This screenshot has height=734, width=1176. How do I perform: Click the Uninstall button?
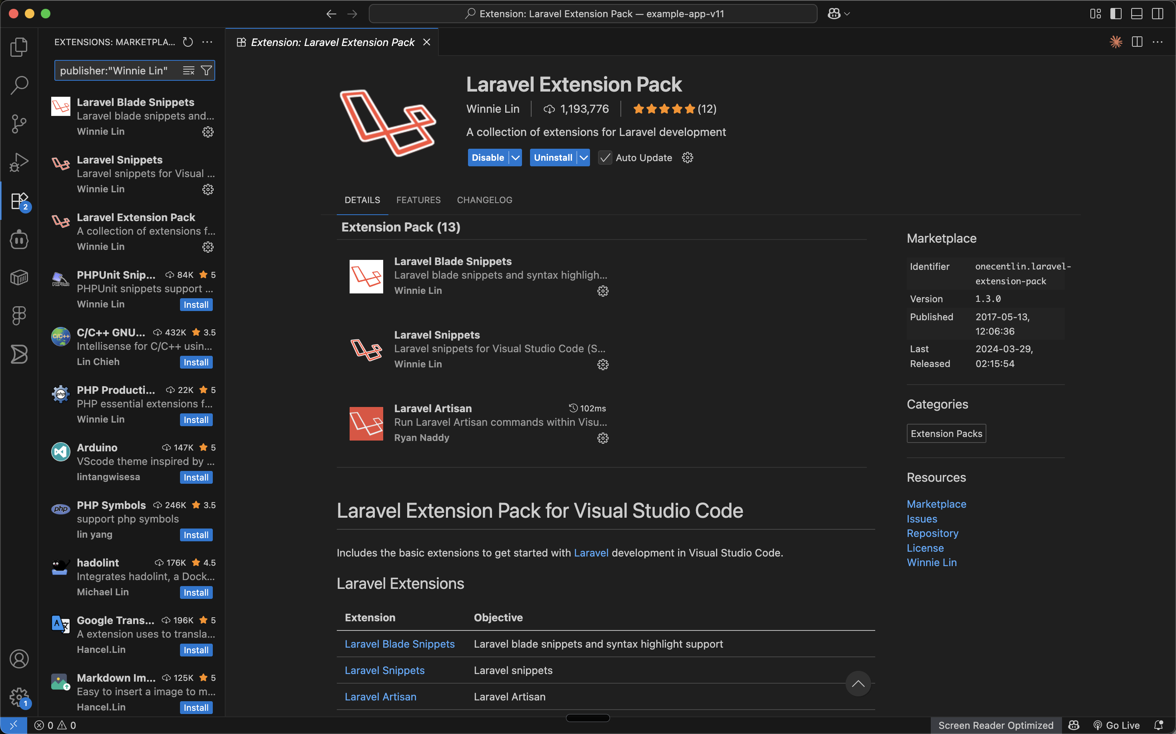553,158
